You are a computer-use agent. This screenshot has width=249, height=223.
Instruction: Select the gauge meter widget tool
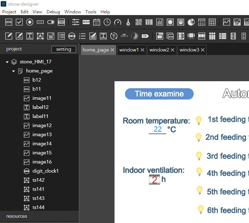118,22
